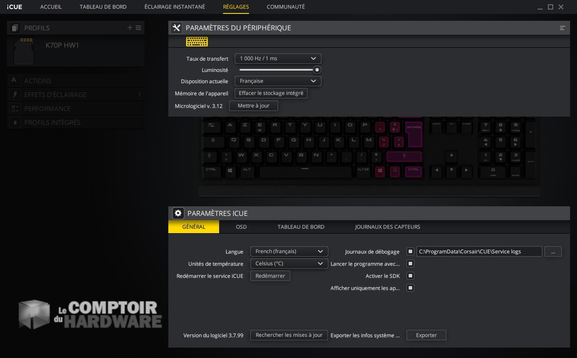Screen dimensions: 577x358
Task: Click the Profils intégrés memory icon
Action: click(15, 122)
